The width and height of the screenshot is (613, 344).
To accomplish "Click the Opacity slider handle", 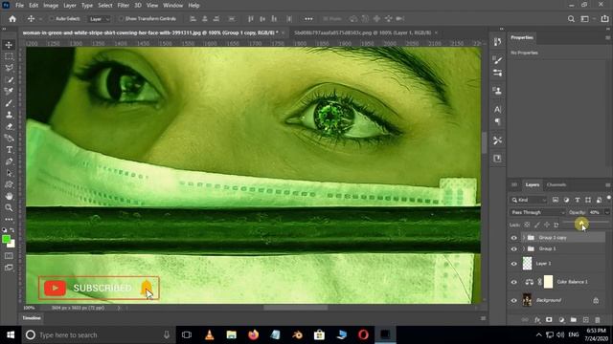I will pos(581,223).
